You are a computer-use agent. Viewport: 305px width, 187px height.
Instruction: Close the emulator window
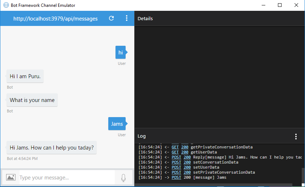tap(296, 5)
